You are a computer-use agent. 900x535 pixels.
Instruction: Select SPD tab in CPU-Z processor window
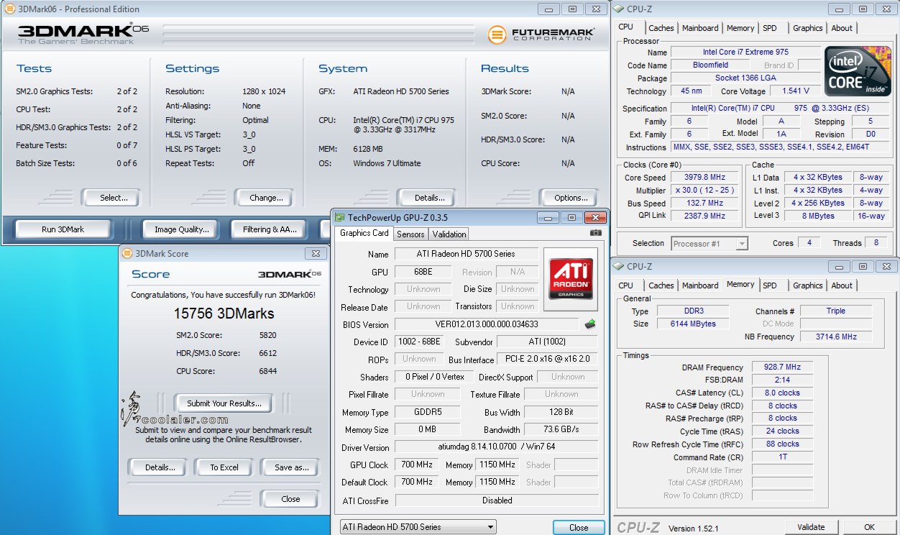click(770, 28)
